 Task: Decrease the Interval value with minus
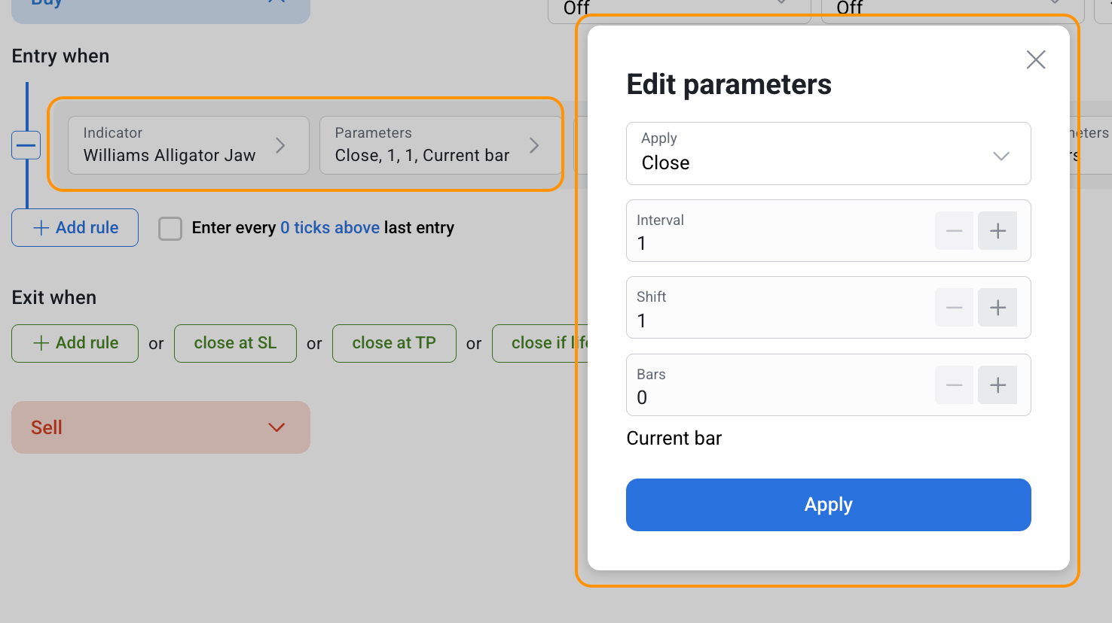click(x=954, y=231)
